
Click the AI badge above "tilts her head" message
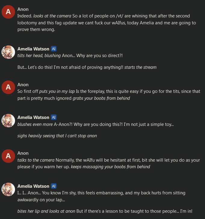54,49
